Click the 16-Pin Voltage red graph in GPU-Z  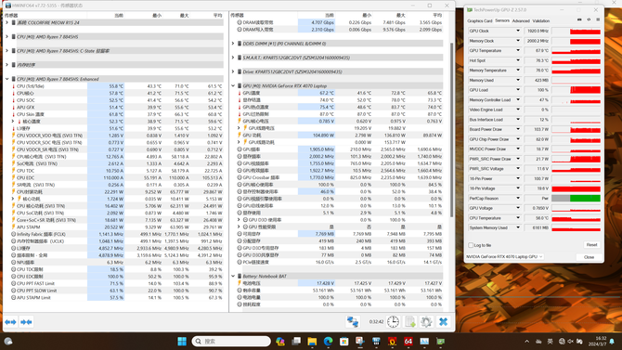[x=576, y=188]
